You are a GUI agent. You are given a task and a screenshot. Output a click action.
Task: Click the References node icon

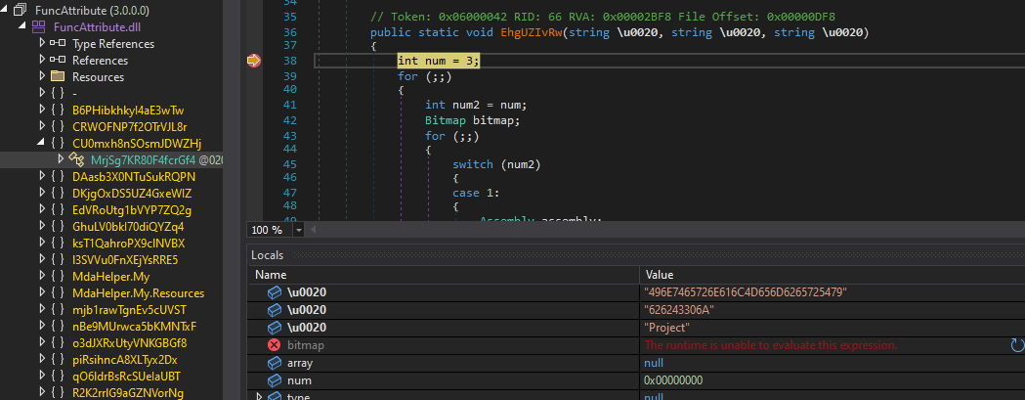point(58,61)
